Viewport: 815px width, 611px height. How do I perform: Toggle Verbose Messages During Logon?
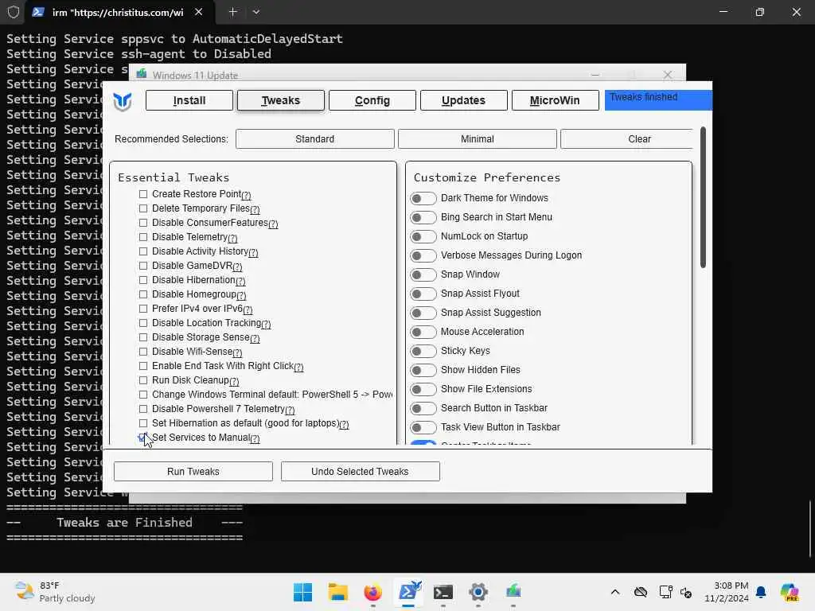423,255
